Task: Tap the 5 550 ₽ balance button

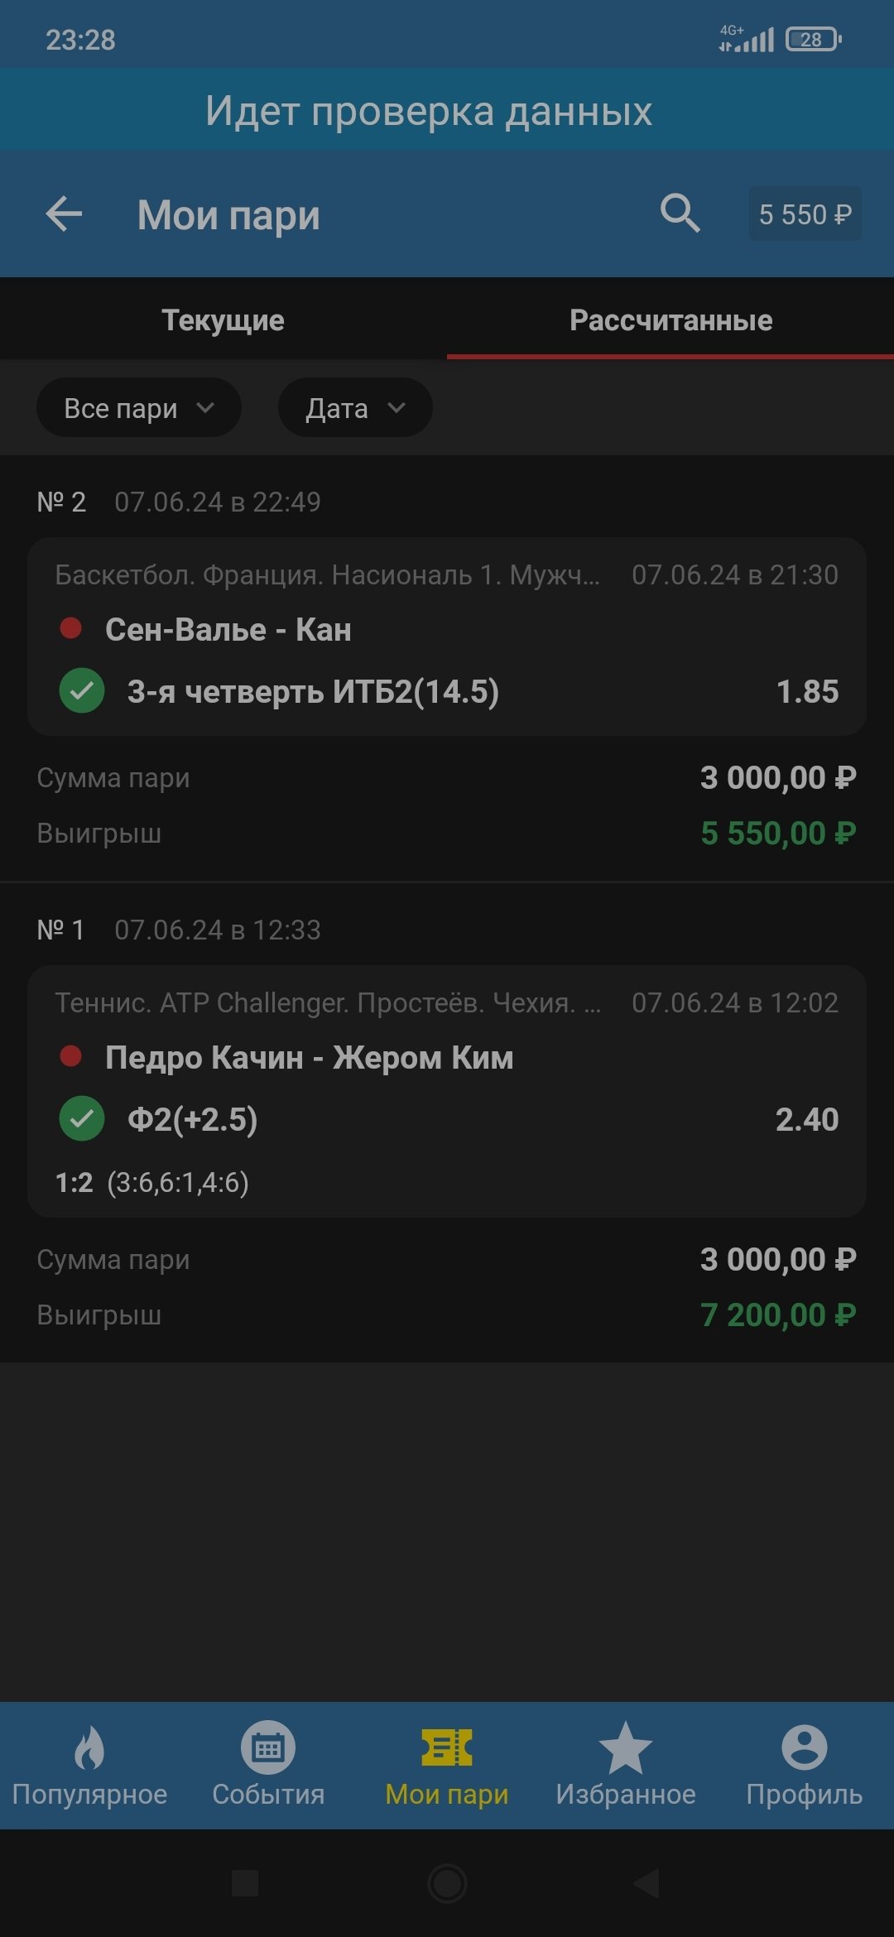Action: (805, 214)
